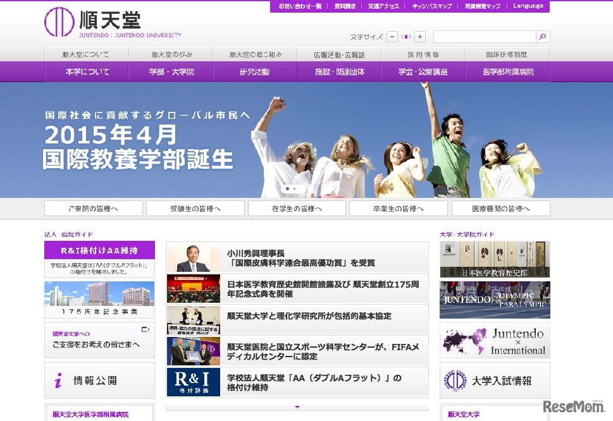Click the search magnifier icon
The image size is (613, 421).
tap(542, 37)
